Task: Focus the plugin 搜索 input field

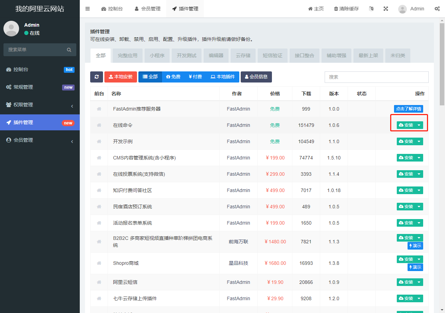Action: pyautogui.click(x=376, y=77)
